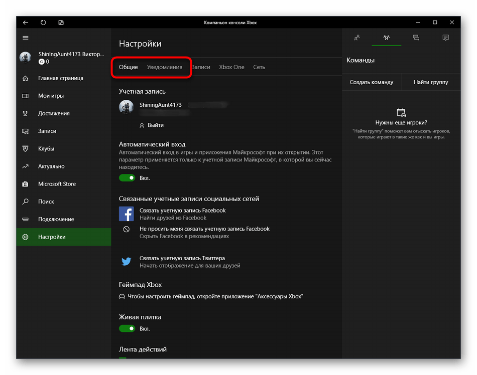Select the teams/parties icon in right panel
This screenshot has height=375, width=477.
[386, 38]
